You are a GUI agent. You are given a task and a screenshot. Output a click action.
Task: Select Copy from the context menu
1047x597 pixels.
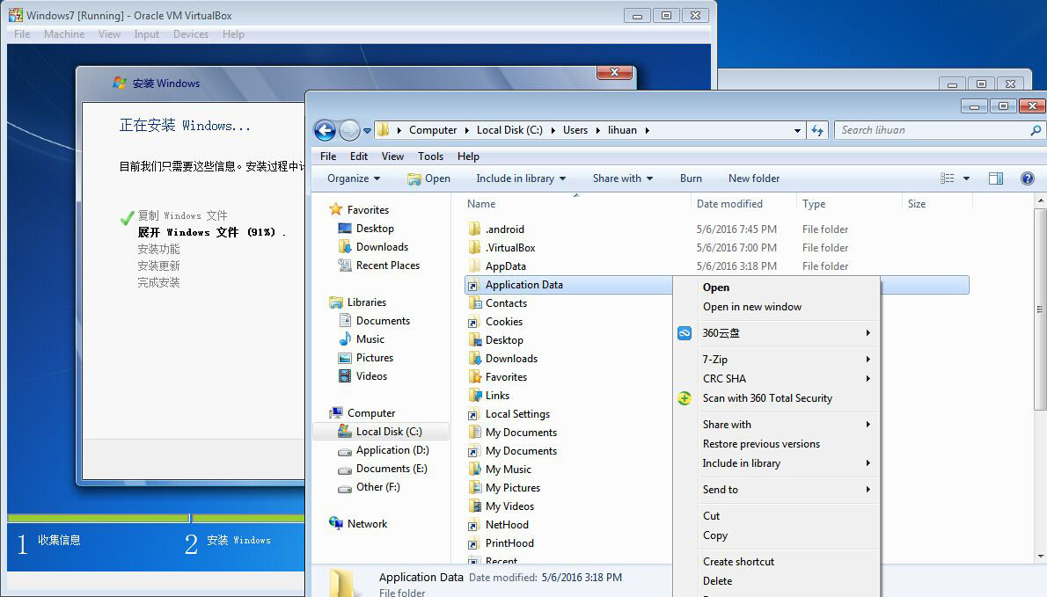(776, 535)
